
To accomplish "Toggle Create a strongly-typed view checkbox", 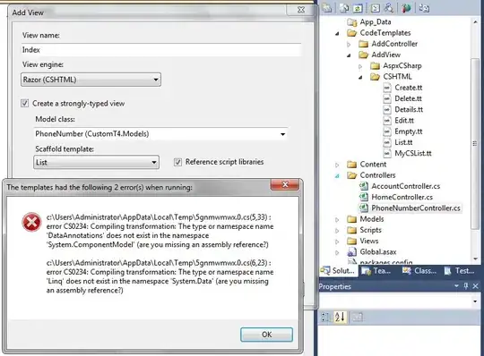I will 25,103.
